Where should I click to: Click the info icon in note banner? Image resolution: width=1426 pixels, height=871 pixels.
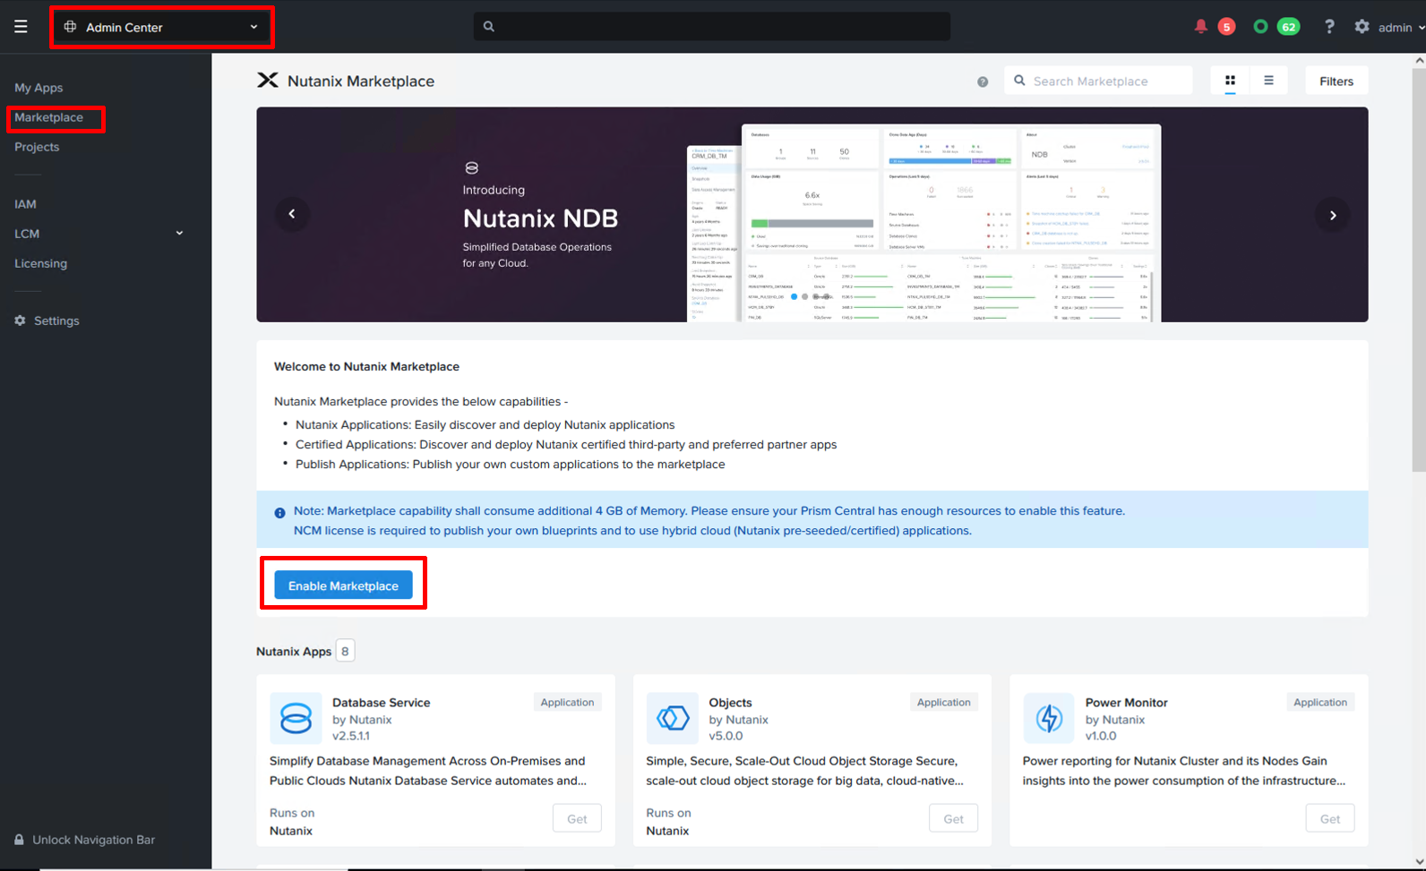(x=279, y=513)
